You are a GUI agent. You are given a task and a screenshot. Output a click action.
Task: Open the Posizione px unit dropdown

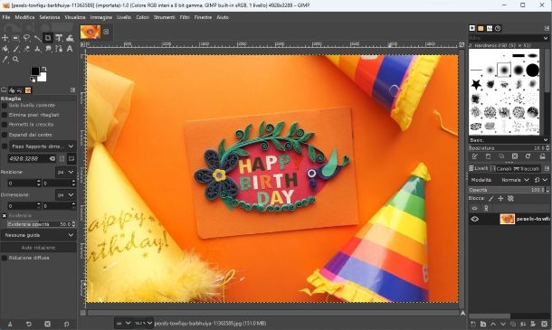click(x=66, y=172)
